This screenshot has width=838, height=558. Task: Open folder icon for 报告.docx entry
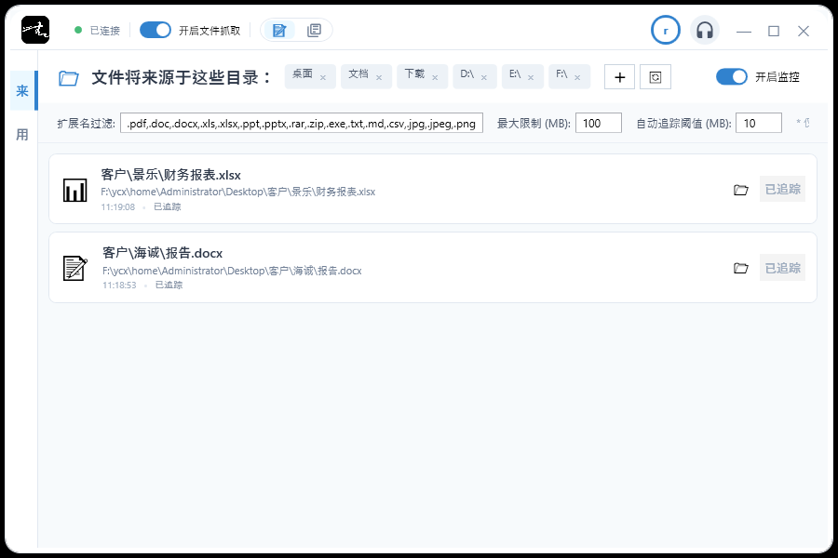pyautogui.click(x=740, y=268)
